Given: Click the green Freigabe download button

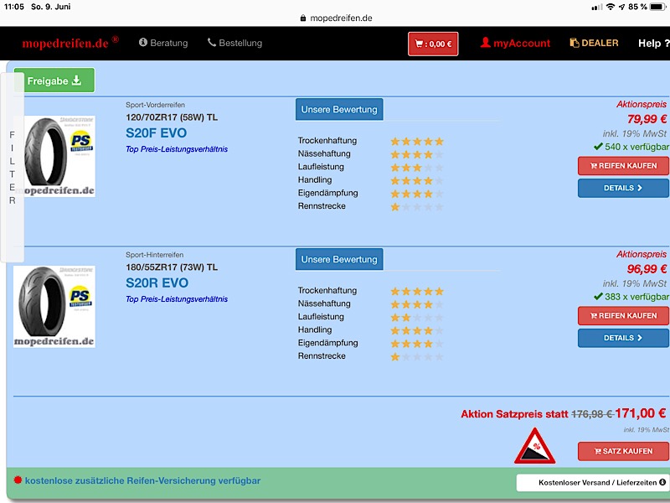Looking at the screenshot, I should [54, 80].
